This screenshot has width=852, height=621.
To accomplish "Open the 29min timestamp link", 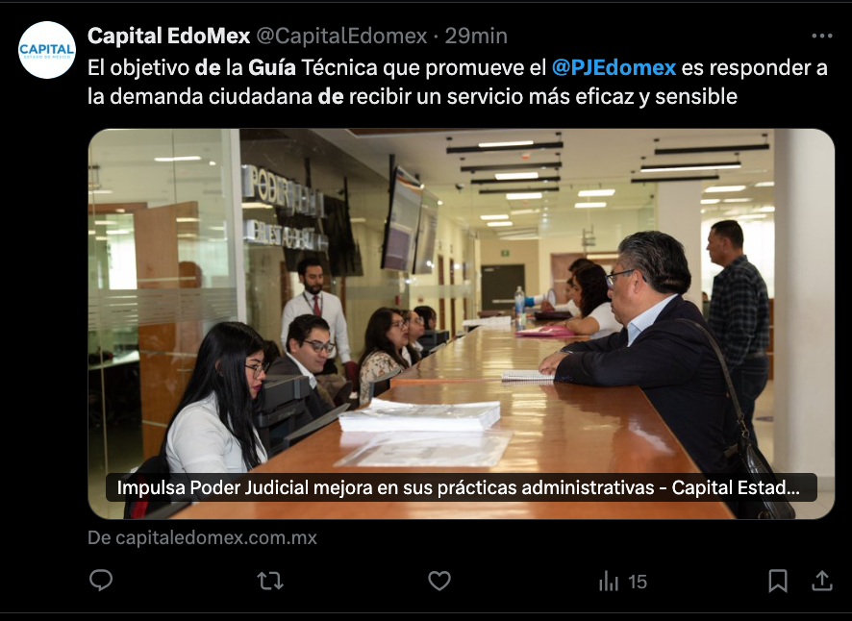I will point(476,37).
